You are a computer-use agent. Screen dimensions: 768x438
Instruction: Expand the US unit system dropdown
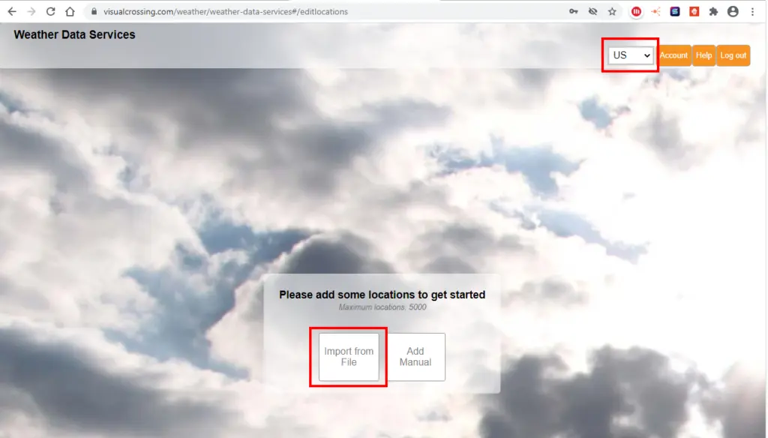pyautogui.click(x=630, y=55)
